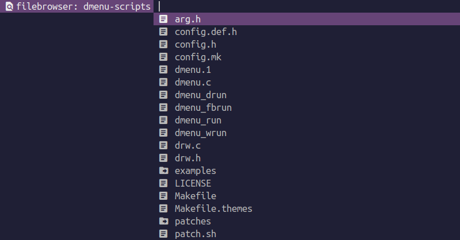Choose dmenu_run in the file list

(x=306, y=120)
